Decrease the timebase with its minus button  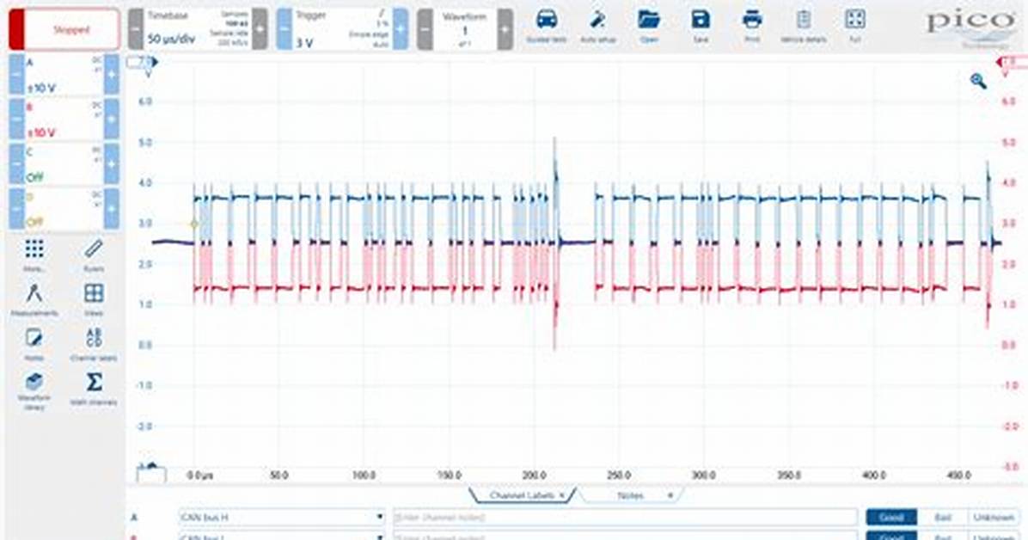[136, 29]
